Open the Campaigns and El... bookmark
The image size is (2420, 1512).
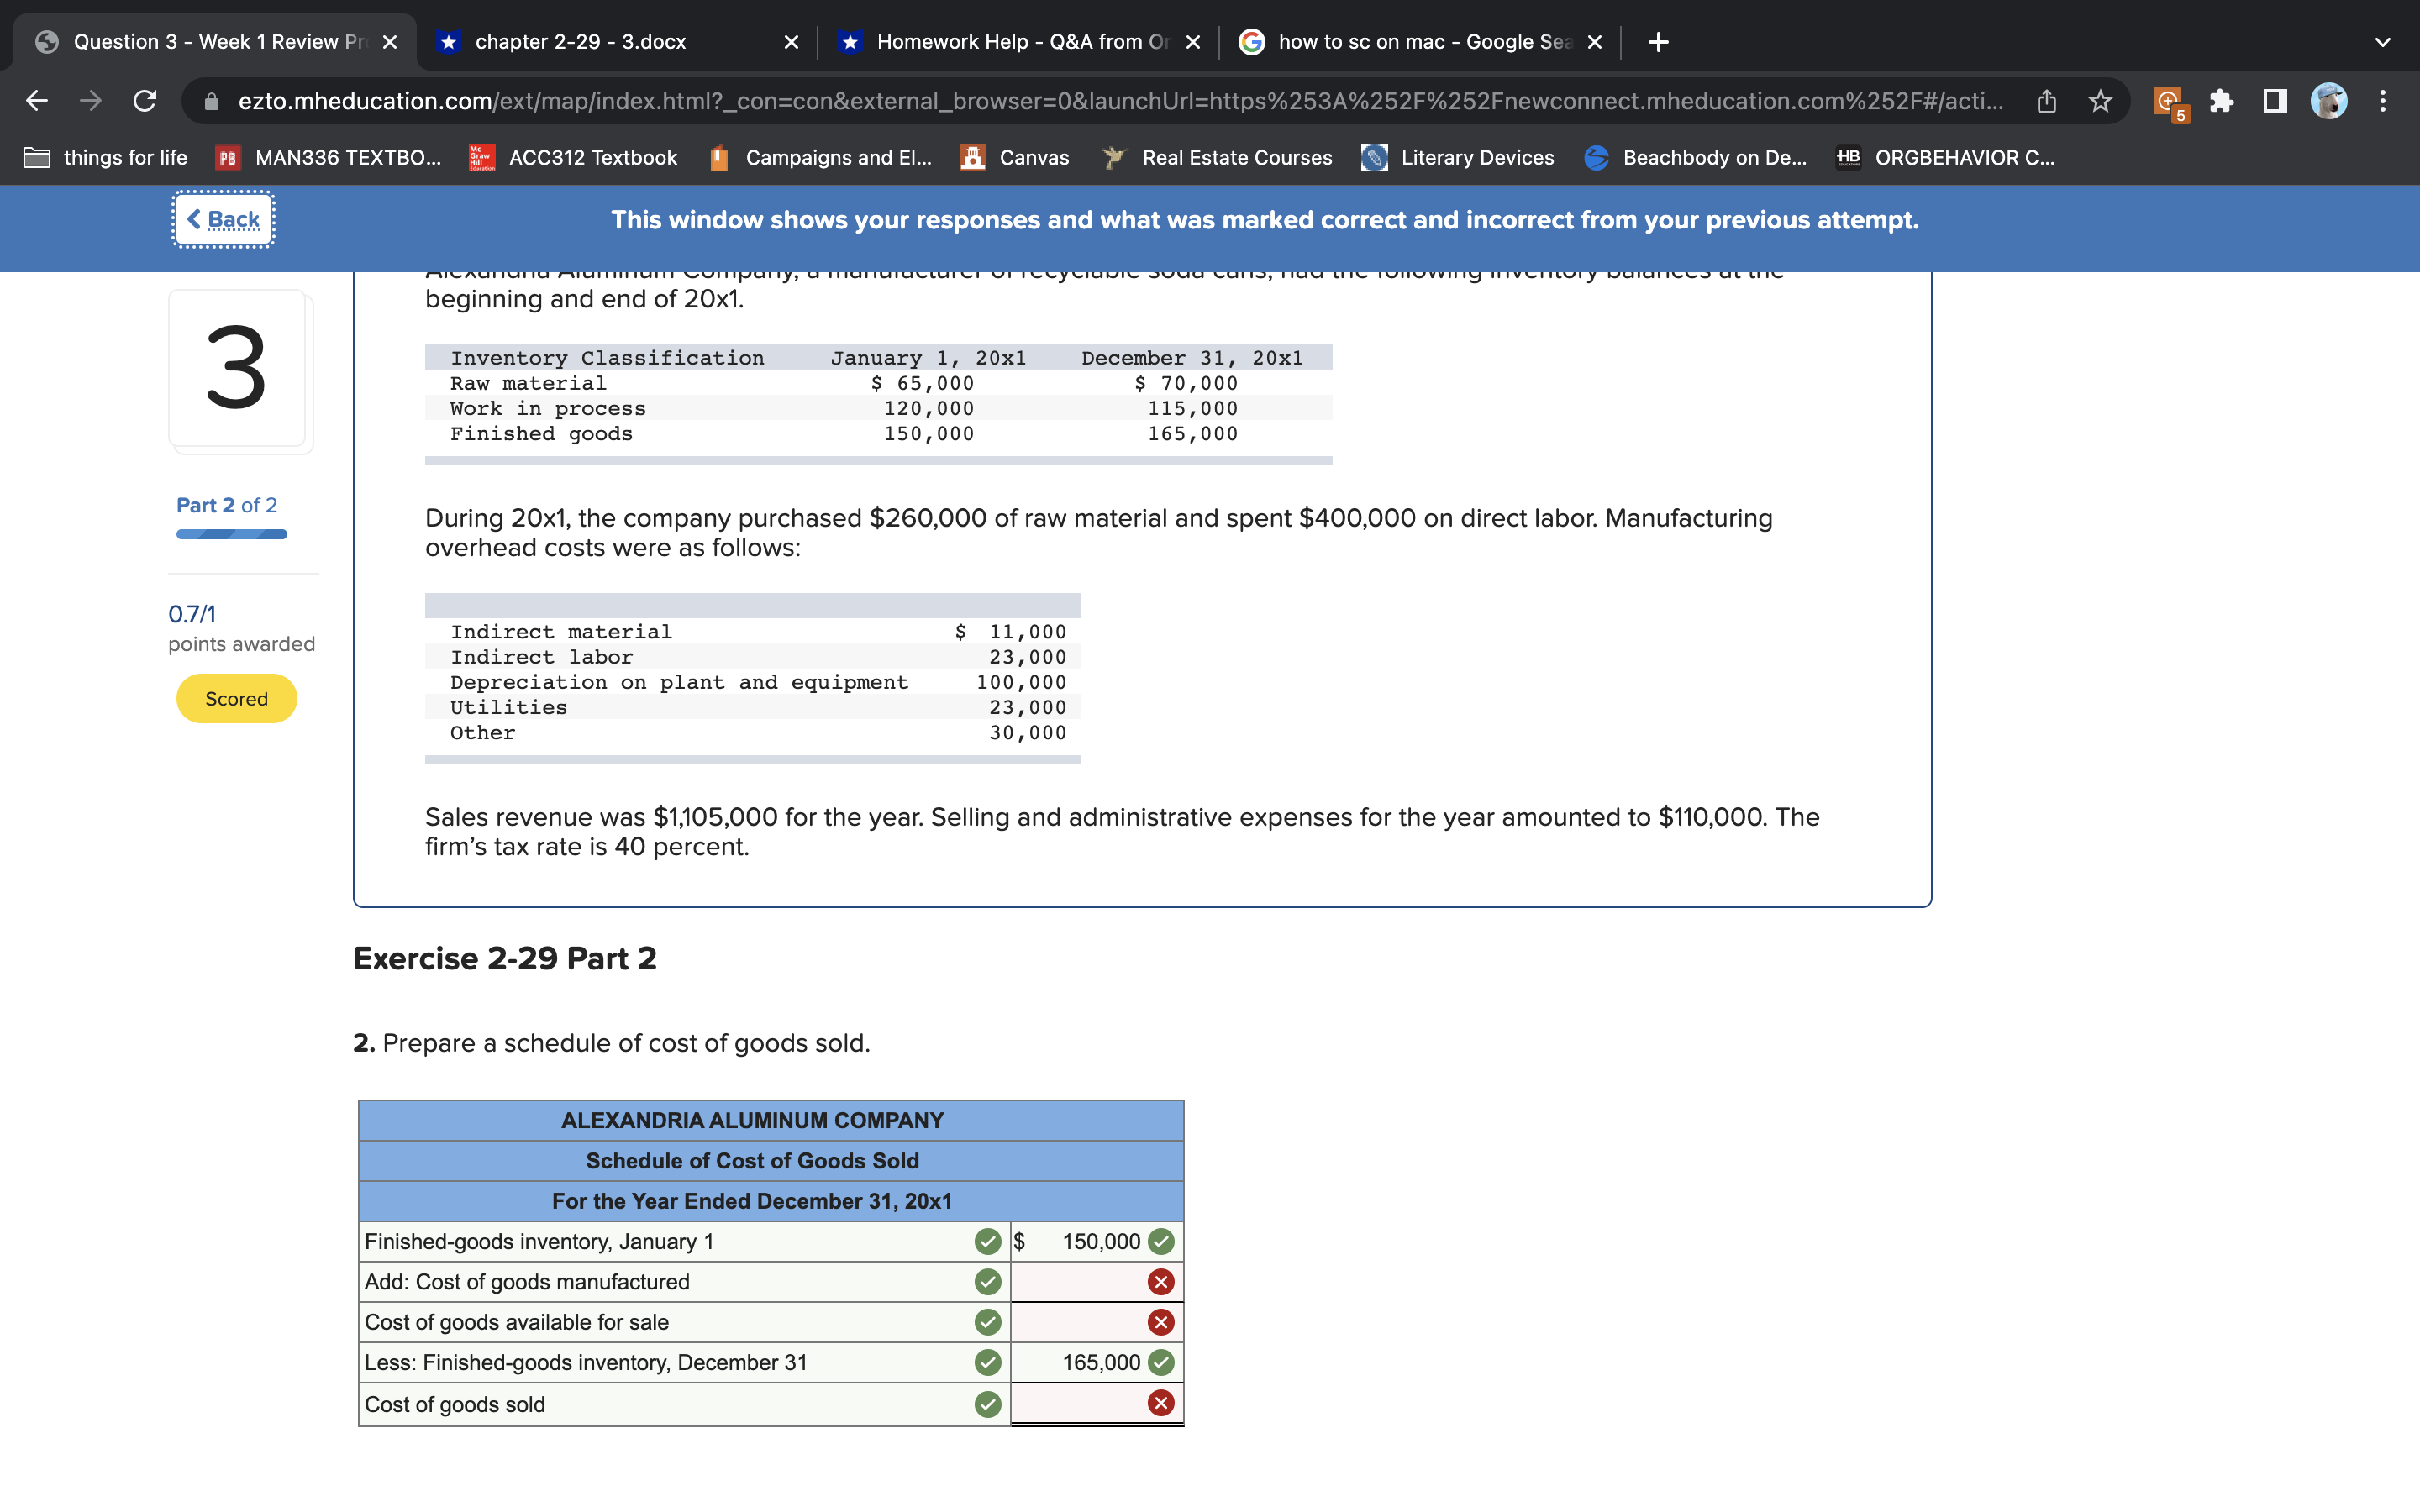coord(820,157)
